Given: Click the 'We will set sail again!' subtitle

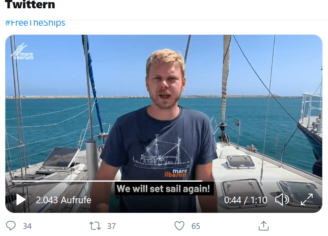Looking at the screenshot, I should pyautogui.click(x=163, y=189).
